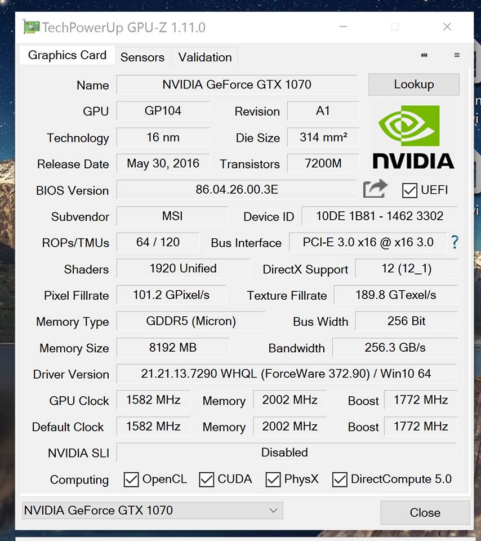The image size is (481, 541).
Task: Click the Default Clock row Boost 1772 MHz
Action: point(421,427)
